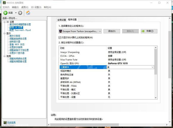The width and height of the screenshot is (173, 128).
Task: Open the Escape From Tarkov program dropdown
Action: coord(80,31)
